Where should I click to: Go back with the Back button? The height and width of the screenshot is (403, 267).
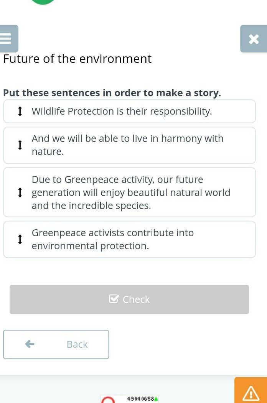point(56,344)
